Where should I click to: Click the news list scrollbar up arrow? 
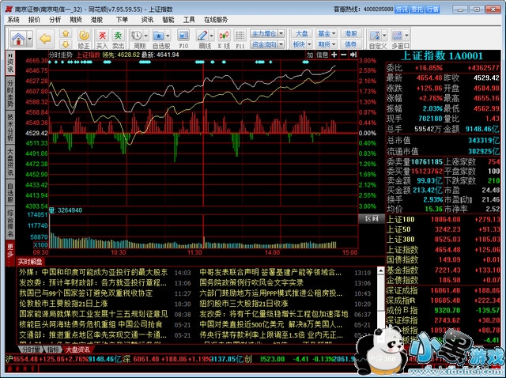381,271
